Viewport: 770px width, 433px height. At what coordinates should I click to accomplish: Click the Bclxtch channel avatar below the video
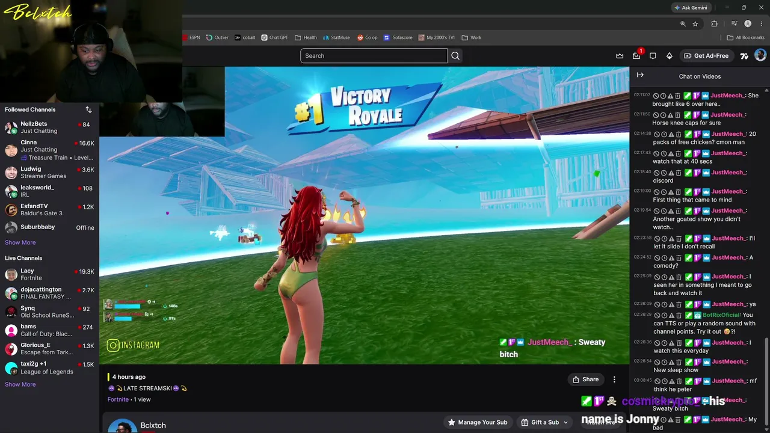pos(122,426)
